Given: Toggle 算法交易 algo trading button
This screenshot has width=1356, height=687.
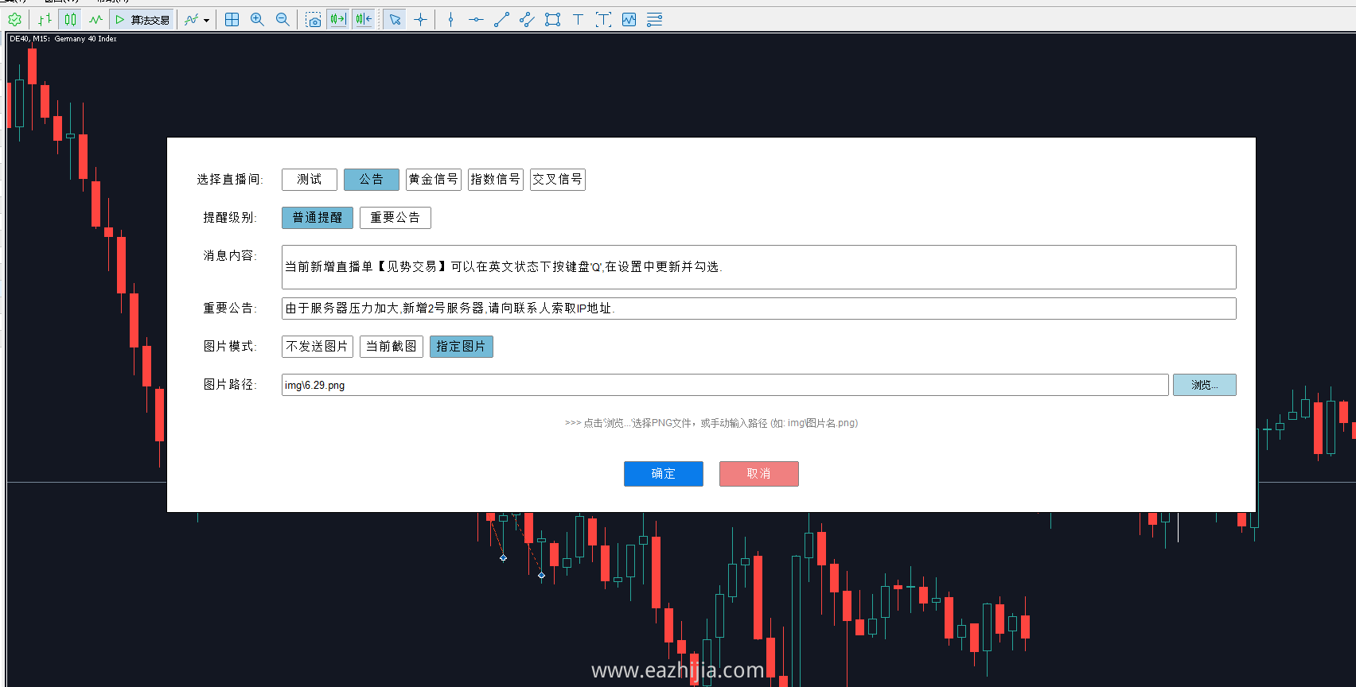Looking at the screenshot, I should pos(142,19).
